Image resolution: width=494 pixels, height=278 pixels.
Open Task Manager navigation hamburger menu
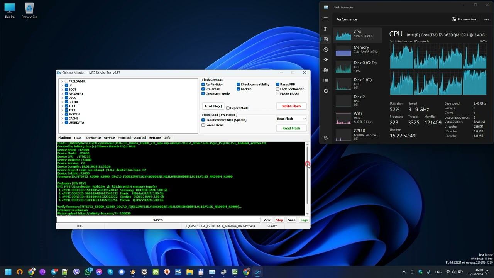pyautogui.click(x=326, y=19)
